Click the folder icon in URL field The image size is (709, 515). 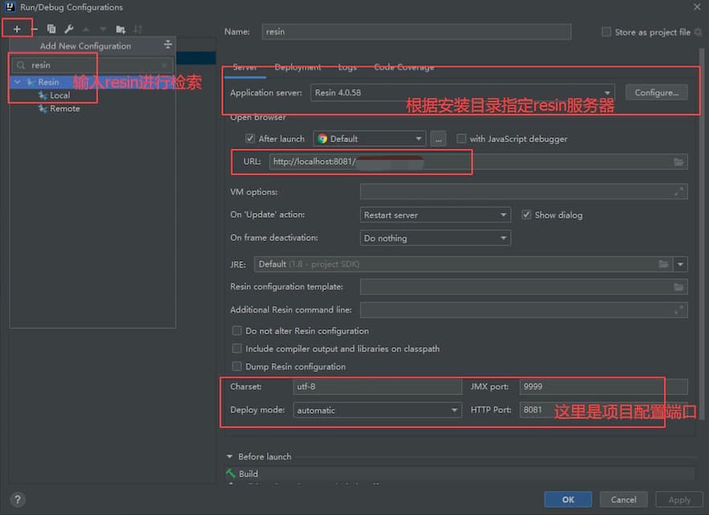[x=679, y=162]
